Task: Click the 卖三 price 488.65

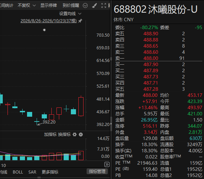Action: tap(151, 46)
